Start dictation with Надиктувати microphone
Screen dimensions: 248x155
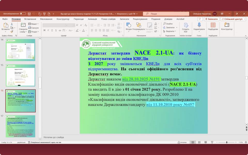pos(199,27)
